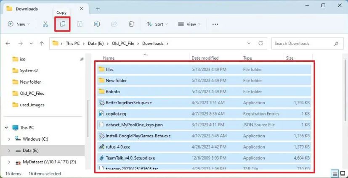
Task: Expand the MyDataset network drive node
Action: coord(9,162)
